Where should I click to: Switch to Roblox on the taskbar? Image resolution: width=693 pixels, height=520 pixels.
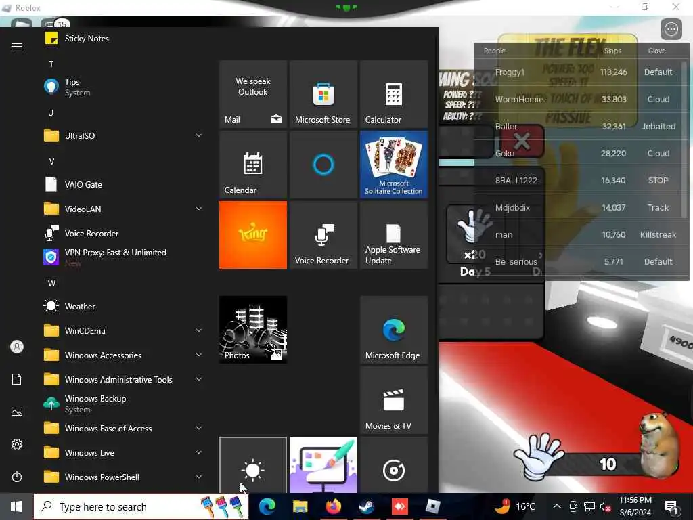(x=433, y=506)
